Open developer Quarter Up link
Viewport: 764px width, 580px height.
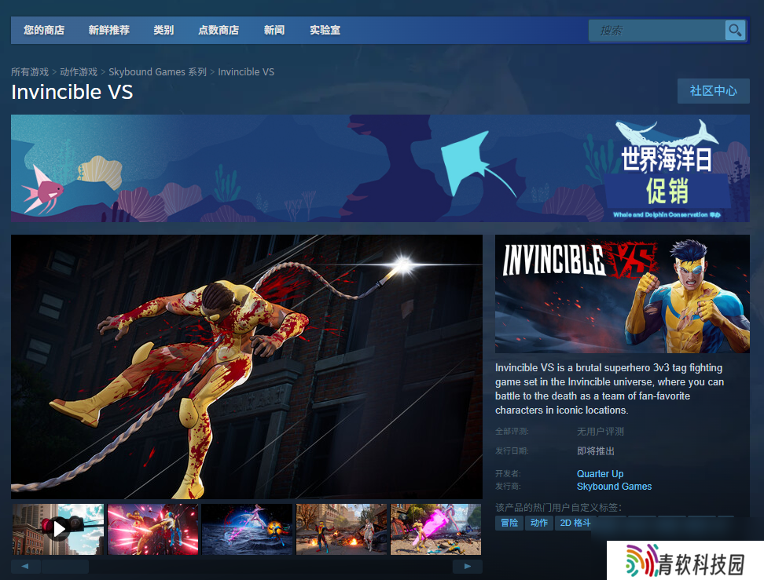601,474
